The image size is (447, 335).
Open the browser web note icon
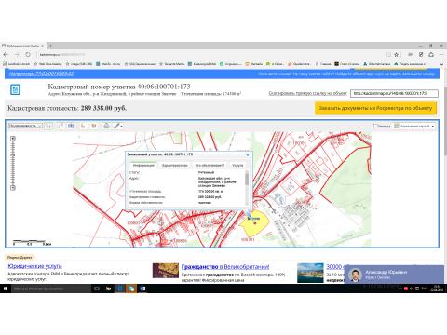421,54
